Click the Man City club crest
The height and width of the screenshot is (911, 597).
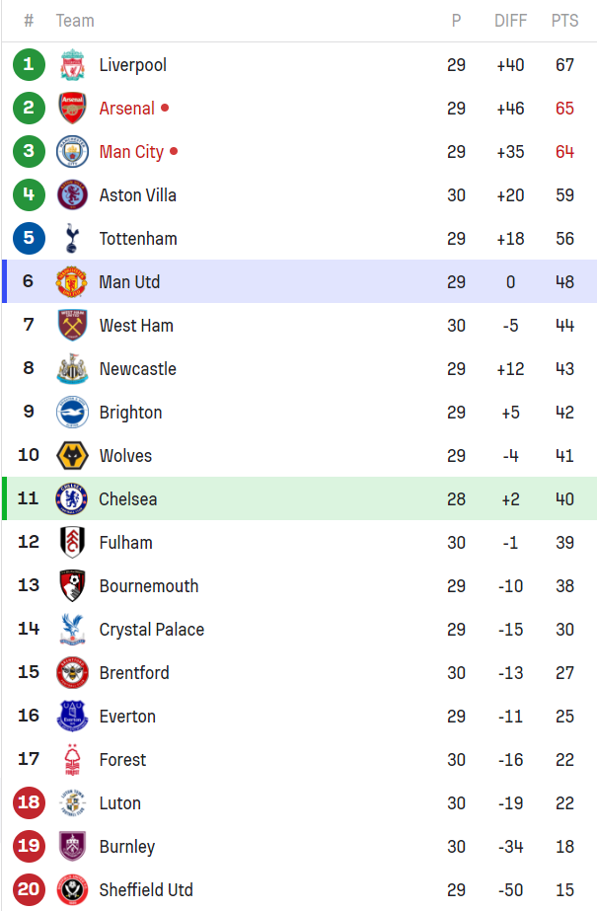pyautogui.click(x=72, y=152)
